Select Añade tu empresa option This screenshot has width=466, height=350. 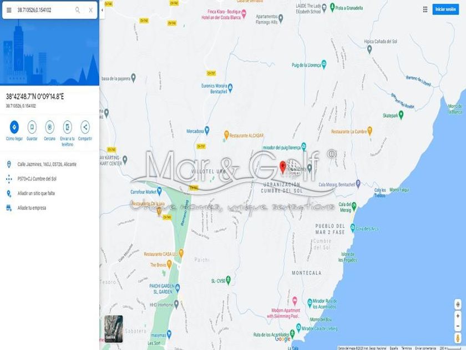tap(32, 208)
